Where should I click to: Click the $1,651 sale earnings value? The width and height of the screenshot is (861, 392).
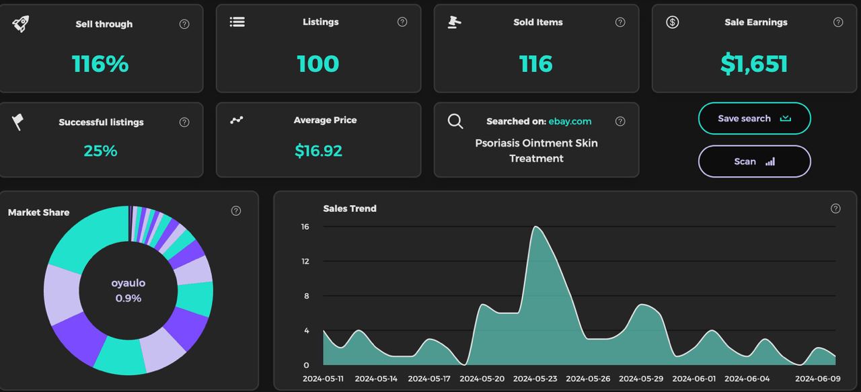754,64
